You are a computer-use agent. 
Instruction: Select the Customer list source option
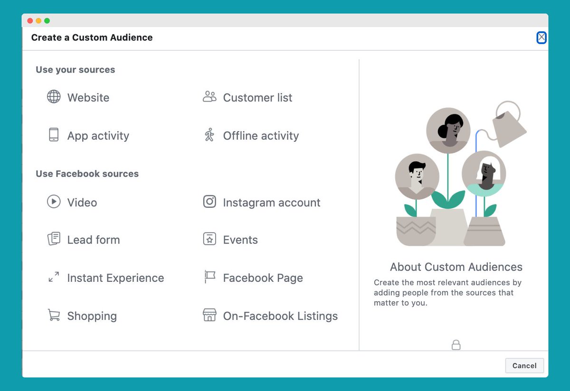(257, 98)
